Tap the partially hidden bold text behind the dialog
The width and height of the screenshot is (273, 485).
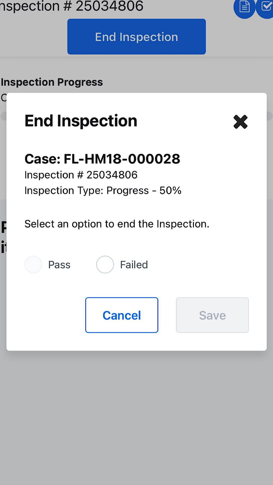click(3, 237)
